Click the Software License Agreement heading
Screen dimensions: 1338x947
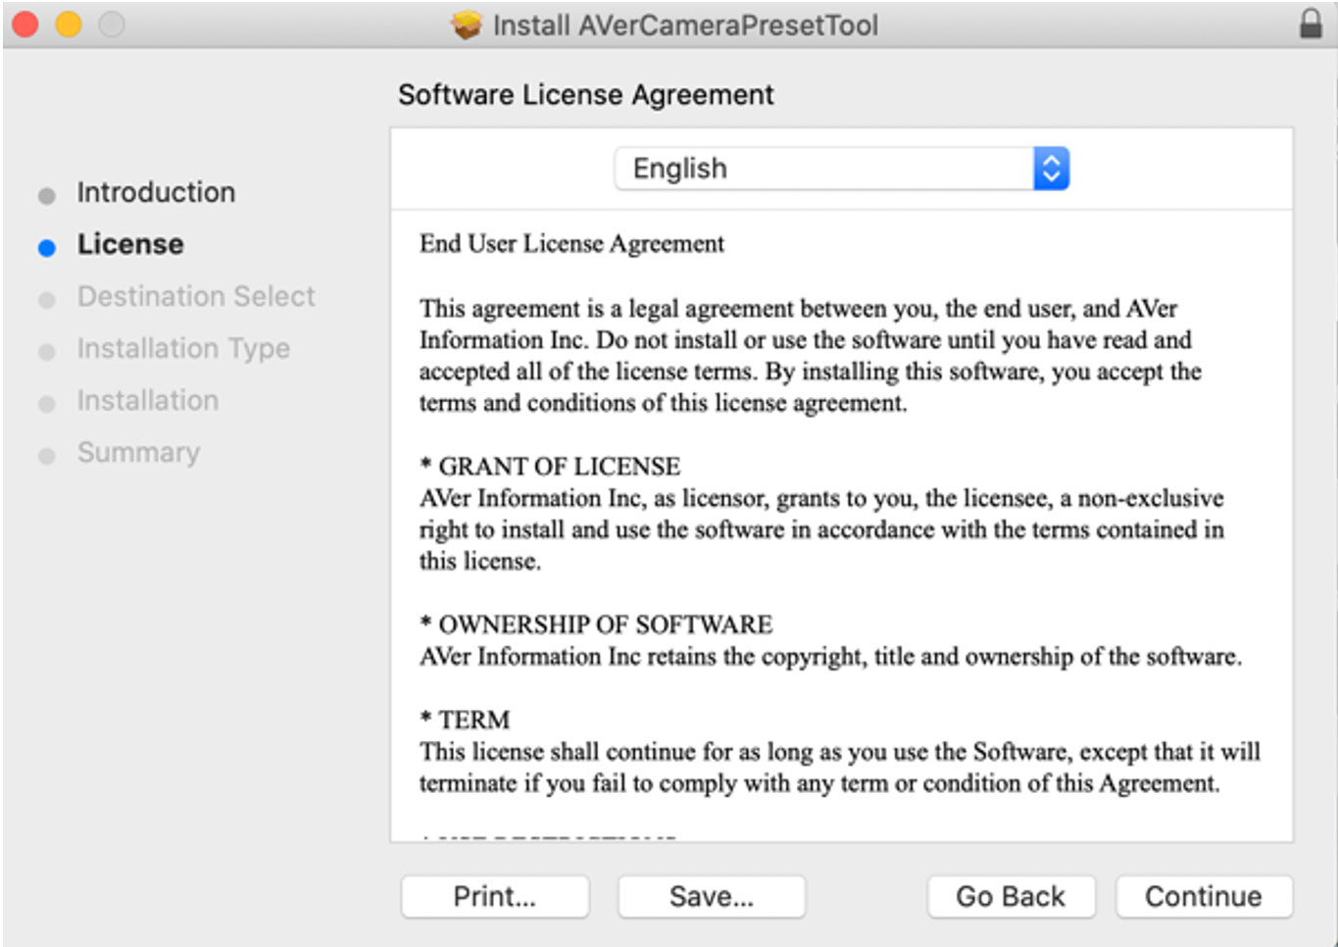point(585,95)
